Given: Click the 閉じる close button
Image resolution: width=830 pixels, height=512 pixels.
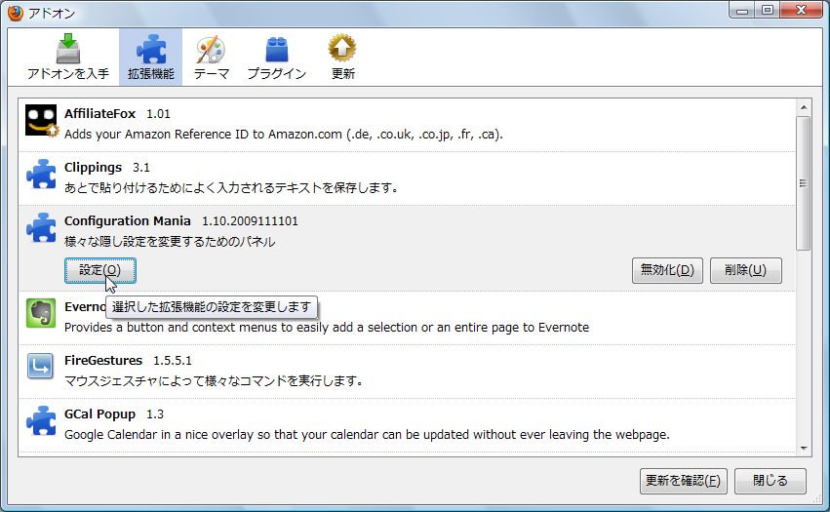Looking at the screenshot, I should point(771,481).
